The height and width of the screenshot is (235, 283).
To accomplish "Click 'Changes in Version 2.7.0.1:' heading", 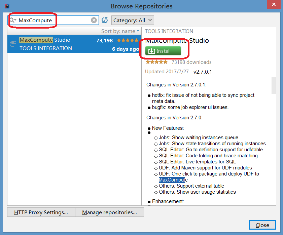I will click(176, 85).
